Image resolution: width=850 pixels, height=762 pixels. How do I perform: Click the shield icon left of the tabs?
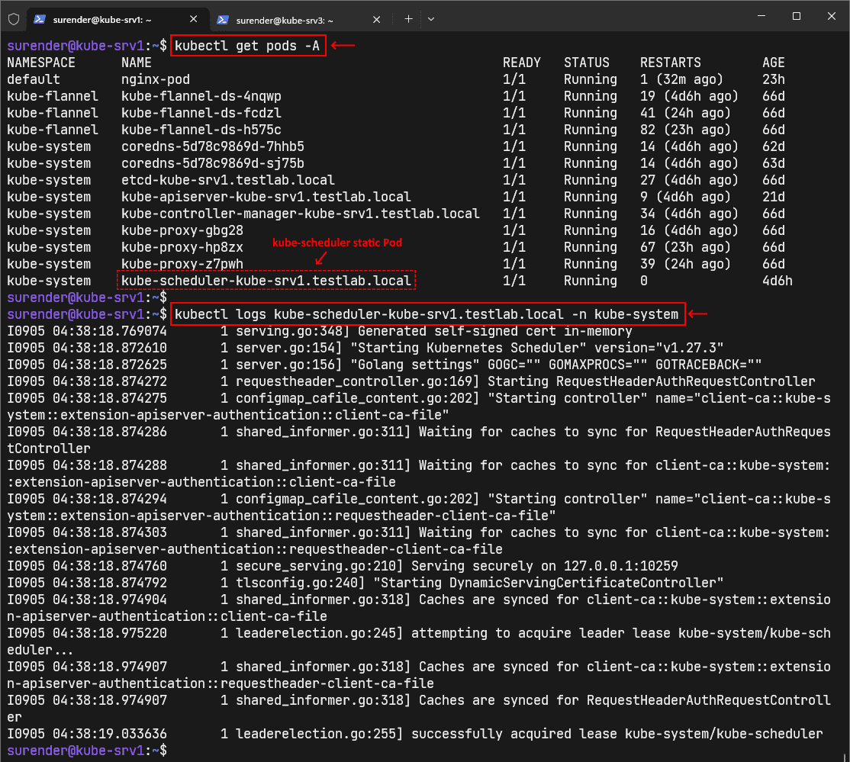point(13,19)
